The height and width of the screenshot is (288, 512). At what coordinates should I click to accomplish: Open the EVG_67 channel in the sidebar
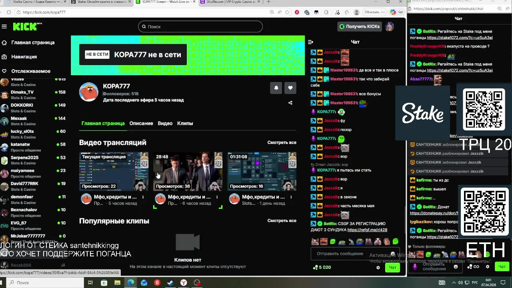[x=34, y=226]
